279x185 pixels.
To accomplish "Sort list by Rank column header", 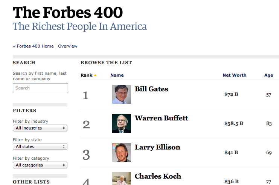I will pos(86,75).
